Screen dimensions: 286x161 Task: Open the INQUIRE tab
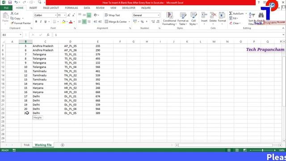(146, 8)
